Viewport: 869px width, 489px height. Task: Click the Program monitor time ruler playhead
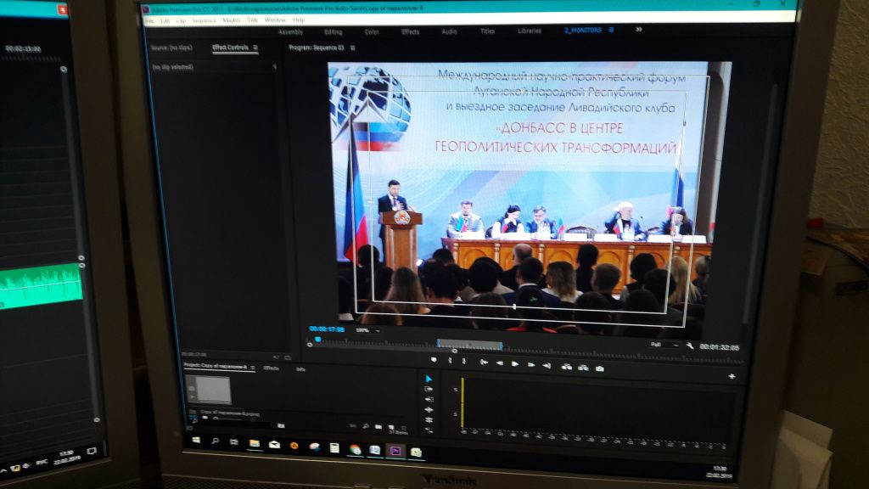pos(318,339)
